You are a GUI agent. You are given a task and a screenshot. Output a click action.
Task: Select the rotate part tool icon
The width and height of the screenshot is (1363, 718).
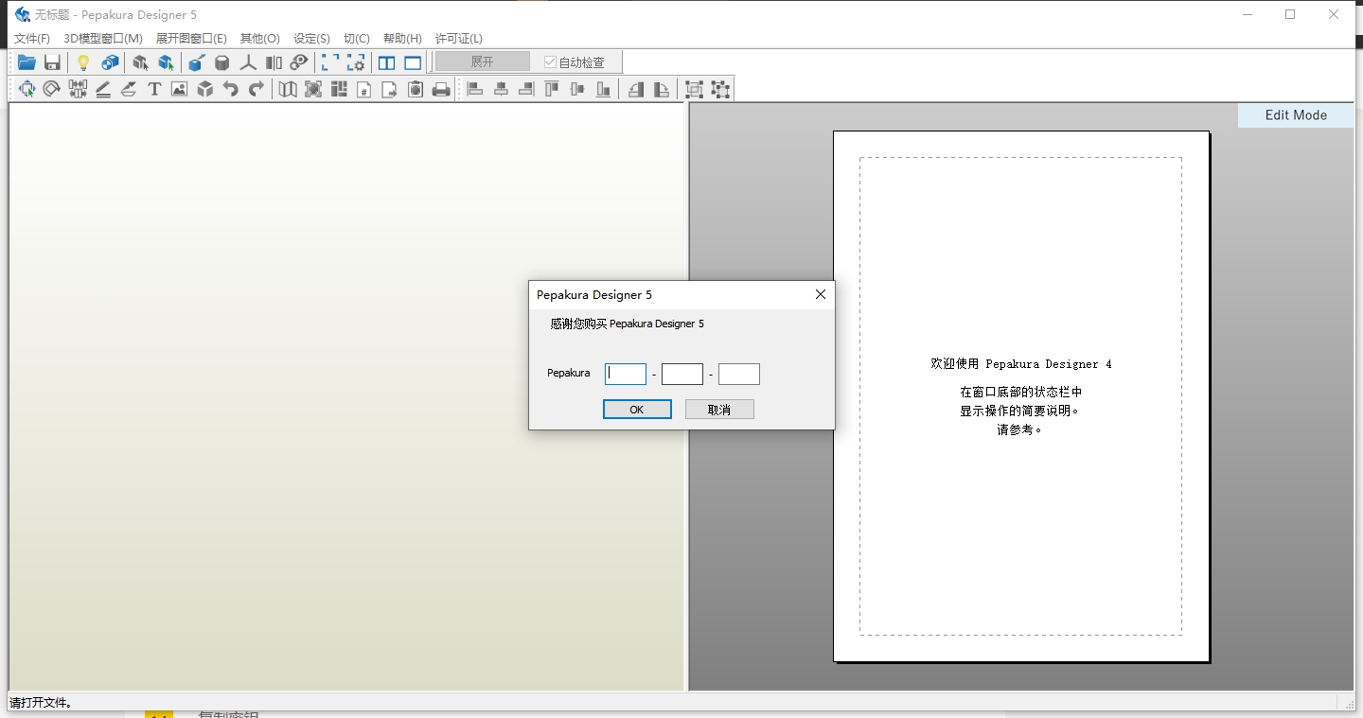click(x=52, y=89)
